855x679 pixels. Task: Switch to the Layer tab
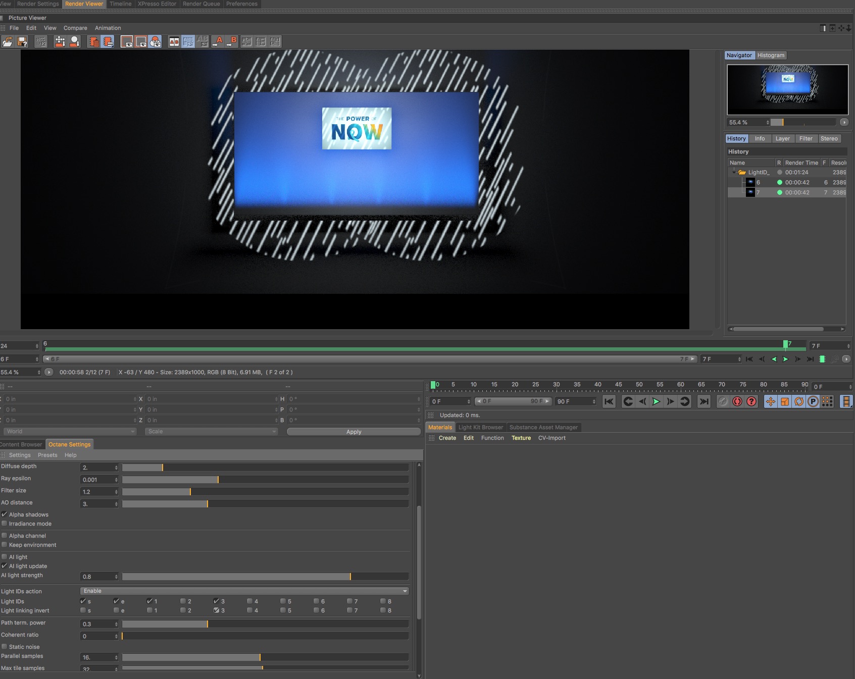[x=782, y=139]
